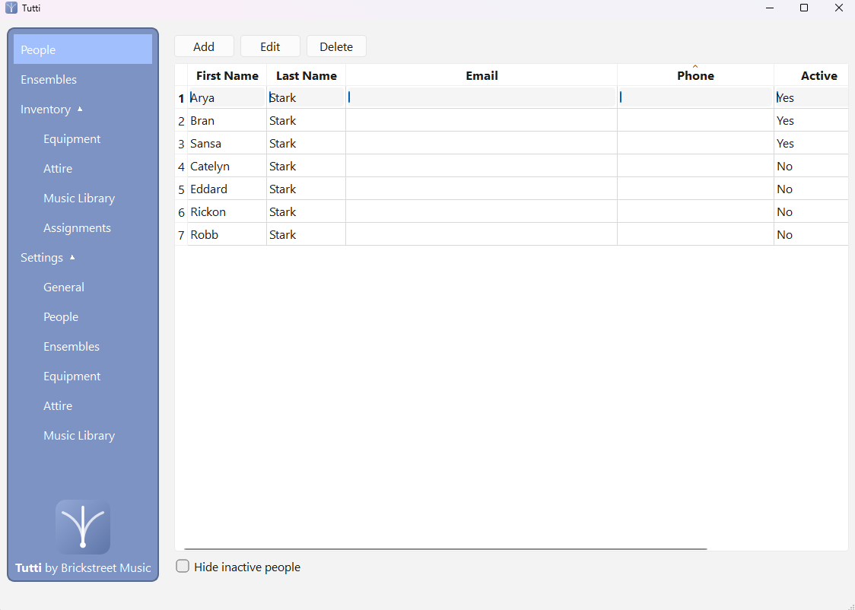Sort by Email column header
The width and height of the screenshot is (855, 610).
[482, 75]
